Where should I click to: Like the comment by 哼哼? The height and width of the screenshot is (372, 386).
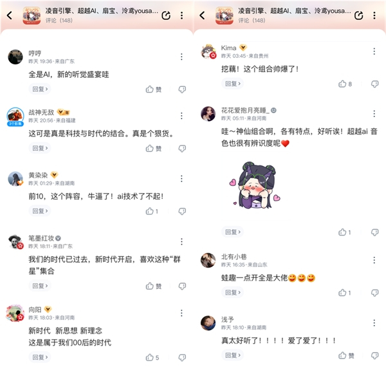(x=153, y=89)
